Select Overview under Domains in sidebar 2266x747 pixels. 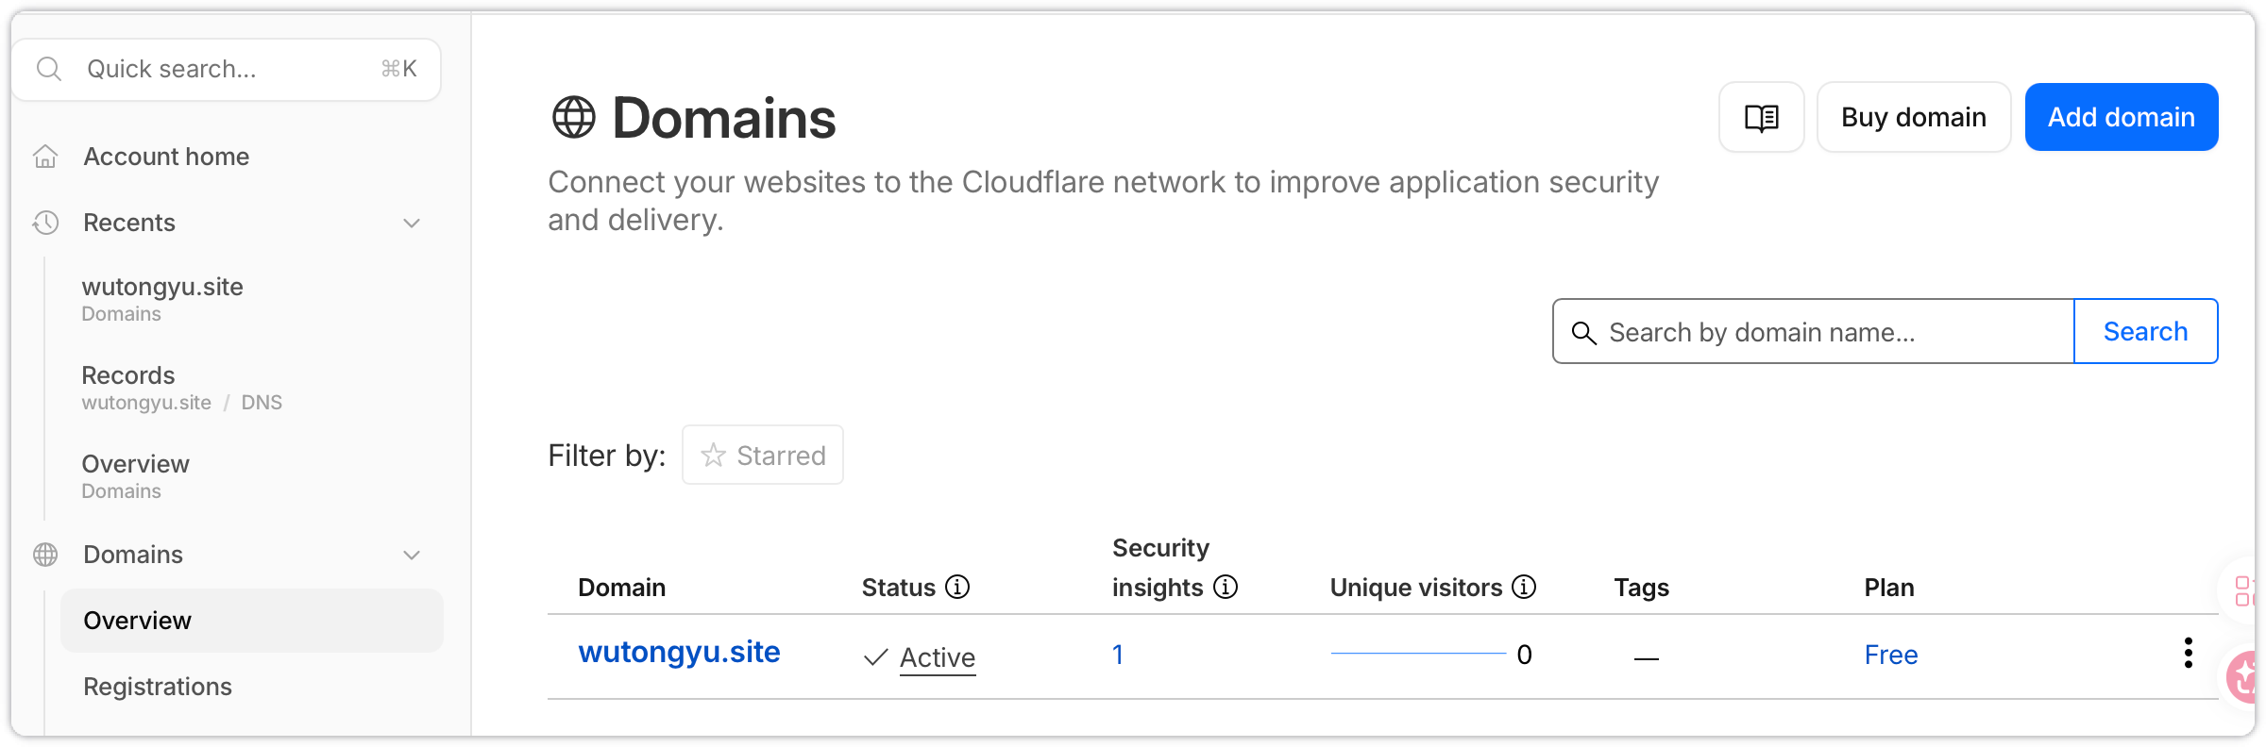click(x=252, y=621)
